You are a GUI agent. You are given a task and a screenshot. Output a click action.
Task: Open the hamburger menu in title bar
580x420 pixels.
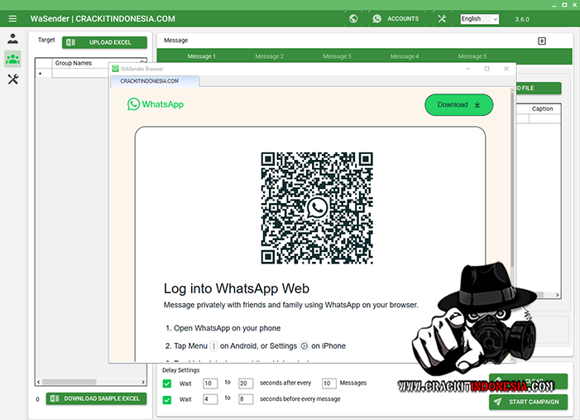(12, 18)
